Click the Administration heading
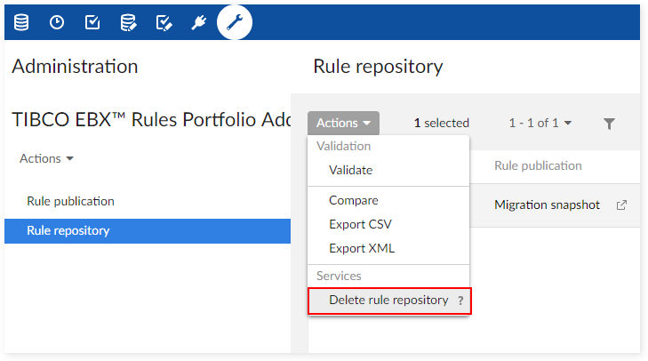648x361 pixels. pyautogui.click(x=75, y=66)
